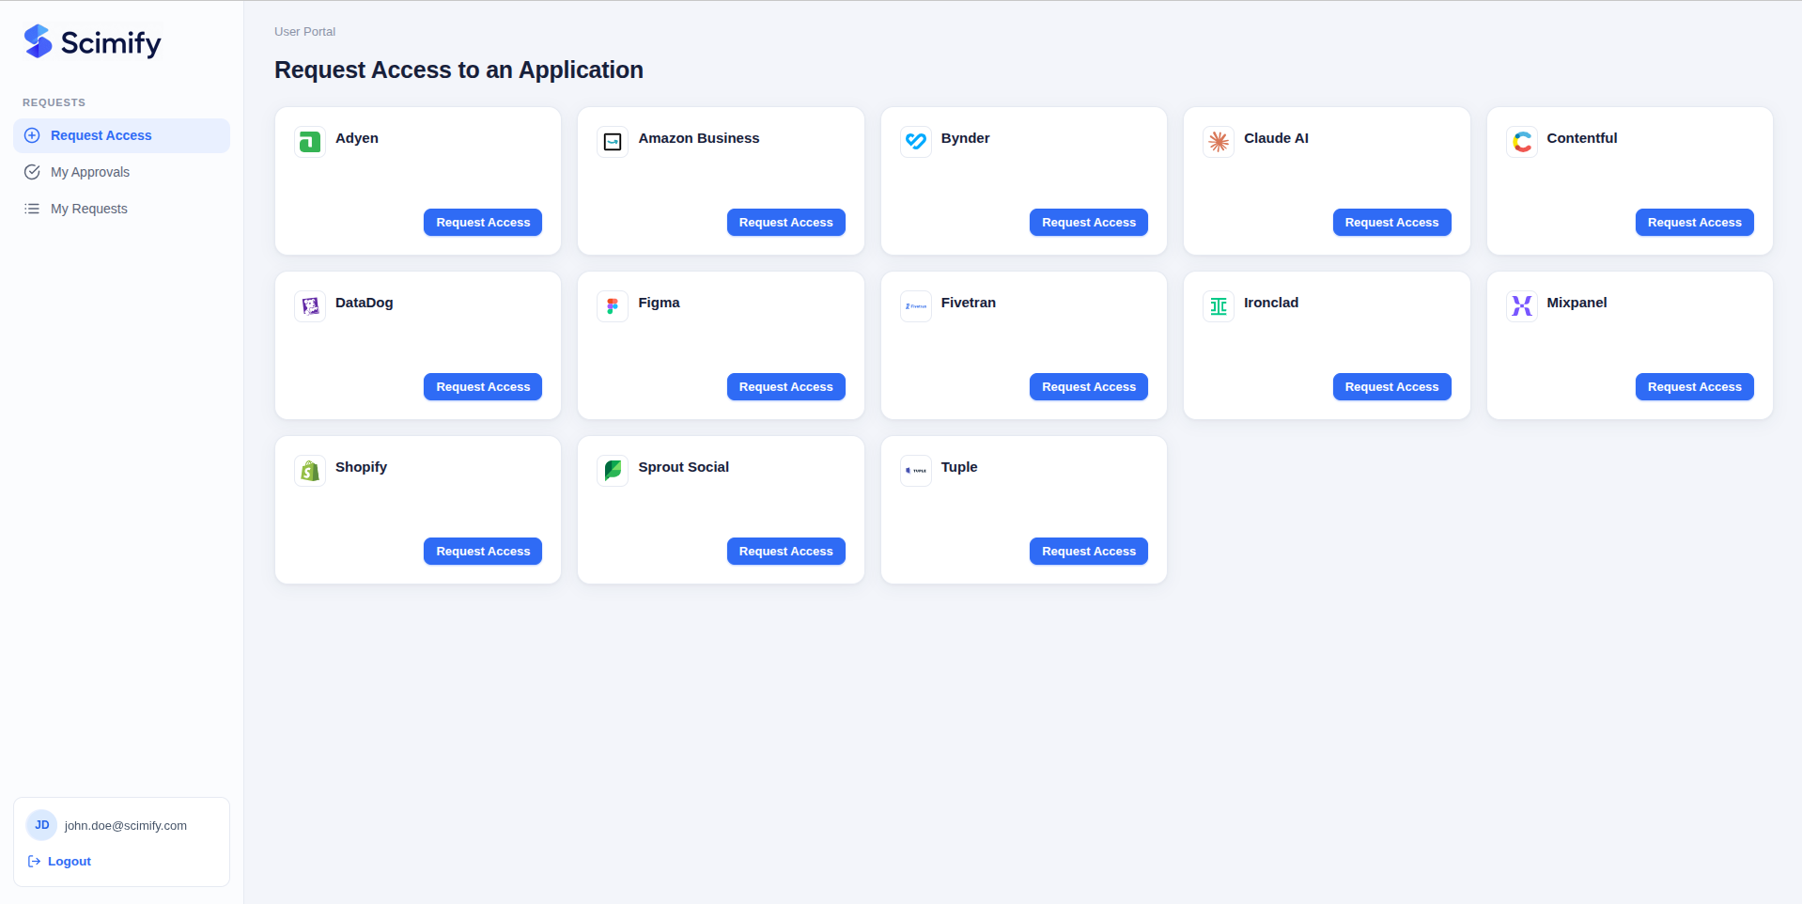Click the Claude AI card title
Screen dimensions: 1802x904
coord(1276,138)
